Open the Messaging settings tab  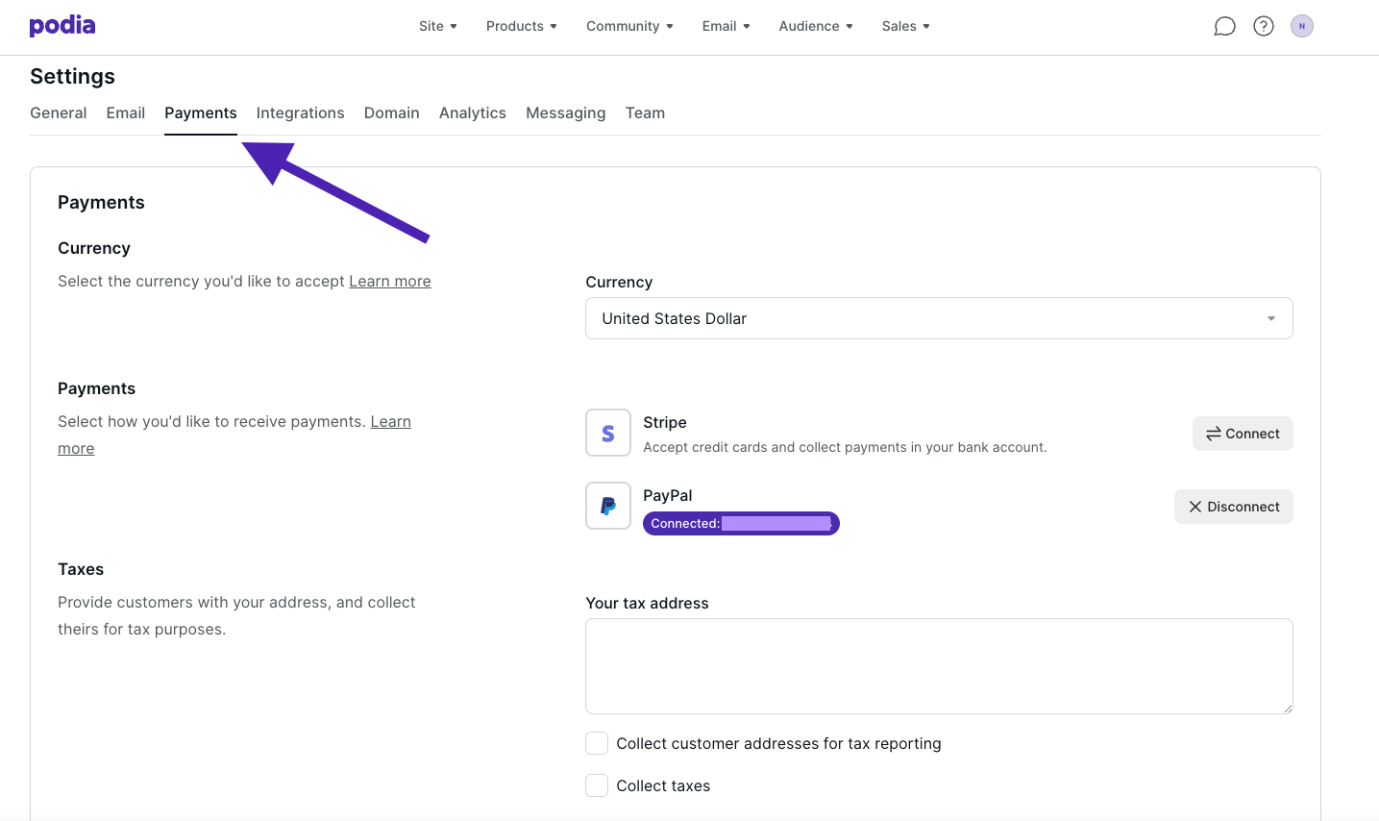point(565,112)
